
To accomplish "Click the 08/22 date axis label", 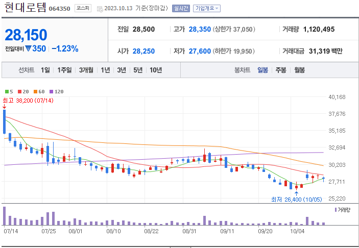I will pyautogui.click(x=151, y=231).
